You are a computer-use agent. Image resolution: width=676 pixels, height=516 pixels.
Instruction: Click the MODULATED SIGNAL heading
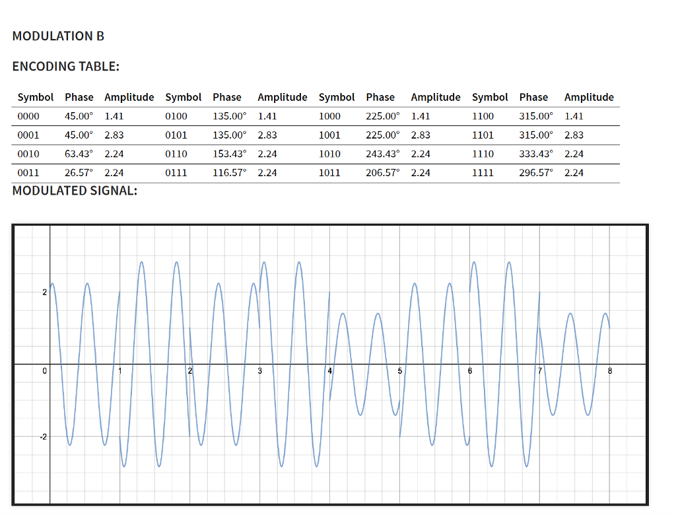tap(75, 191)
